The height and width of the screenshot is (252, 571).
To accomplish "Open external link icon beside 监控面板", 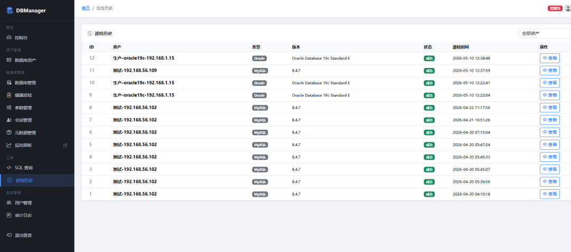I will [66, 146].
